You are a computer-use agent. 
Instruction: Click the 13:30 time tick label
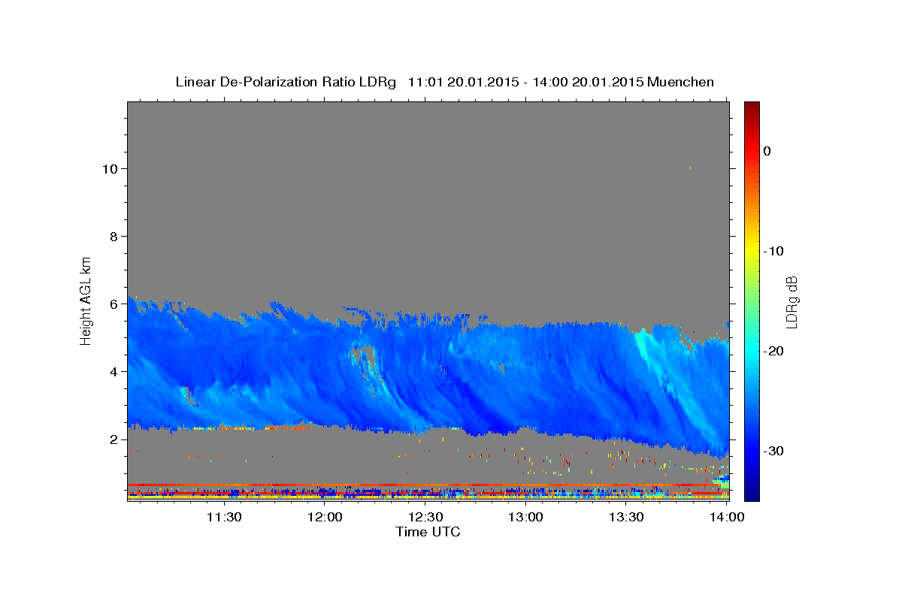(x=626, y=517)
